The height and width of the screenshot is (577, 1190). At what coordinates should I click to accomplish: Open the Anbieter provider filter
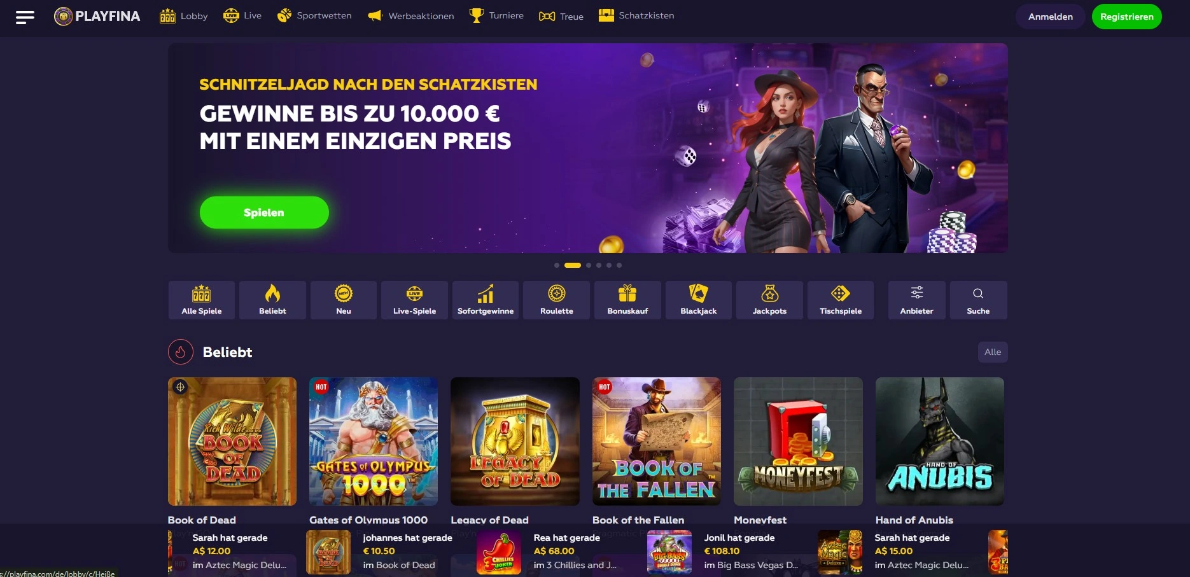917,300
